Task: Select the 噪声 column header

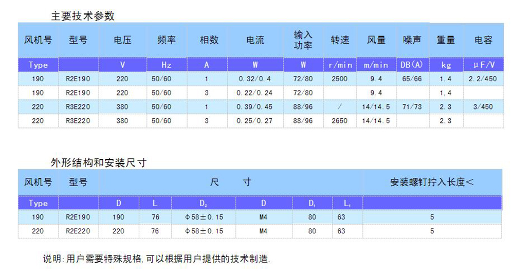Action: tap(411, 40)
